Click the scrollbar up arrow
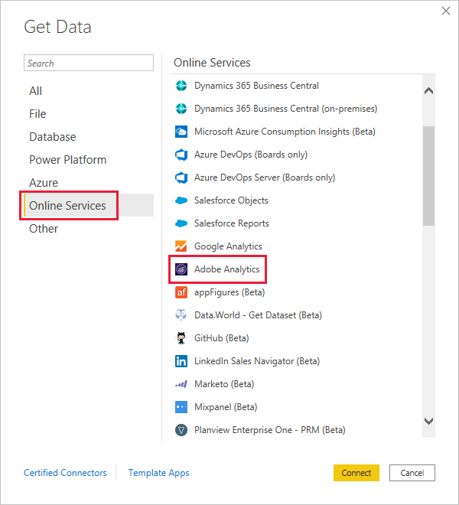 point(428,91)
